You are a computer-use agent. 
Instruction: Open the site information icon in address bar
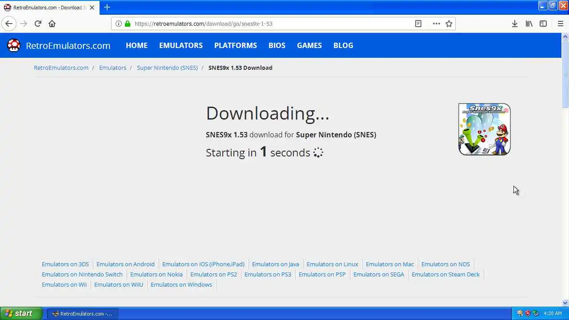click(119, 24)
